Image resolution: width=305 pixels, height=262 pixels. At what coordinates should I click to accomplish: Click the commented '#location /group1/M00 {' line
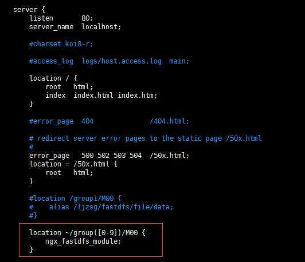pos(75,199)
